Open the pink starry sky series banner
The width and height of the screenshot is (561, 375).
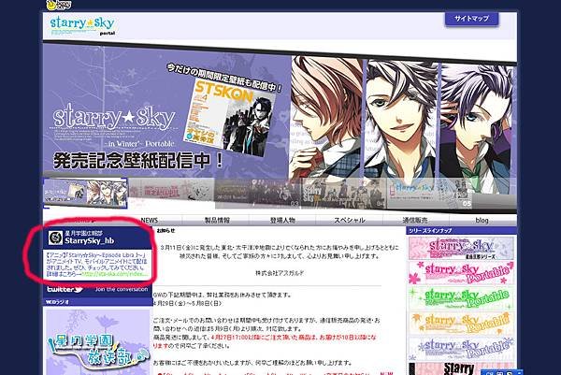pyautogui.click(x=461, y=248)
